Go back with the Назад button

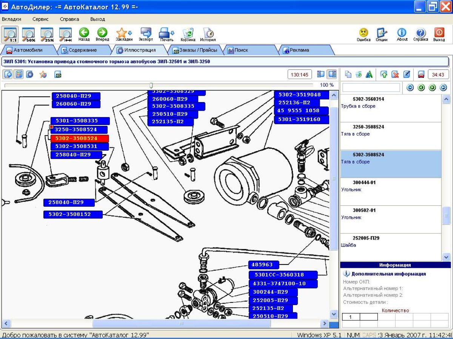(x=84, y=34)
